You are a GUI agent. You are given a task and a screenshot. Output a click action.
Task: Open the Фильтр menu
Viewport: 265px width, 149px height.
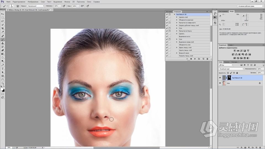click(67, 2)
